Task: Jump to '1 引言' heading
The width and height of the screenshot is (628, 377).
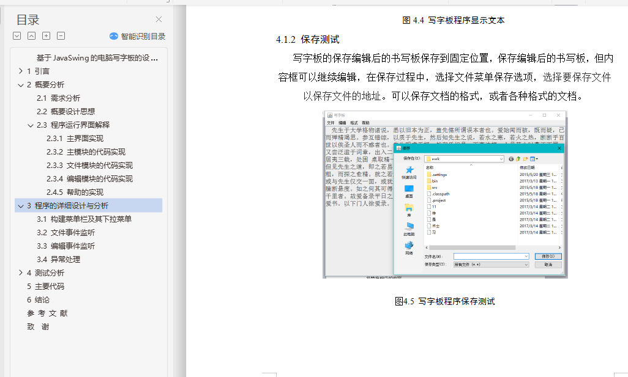Action: coord(38,71)
